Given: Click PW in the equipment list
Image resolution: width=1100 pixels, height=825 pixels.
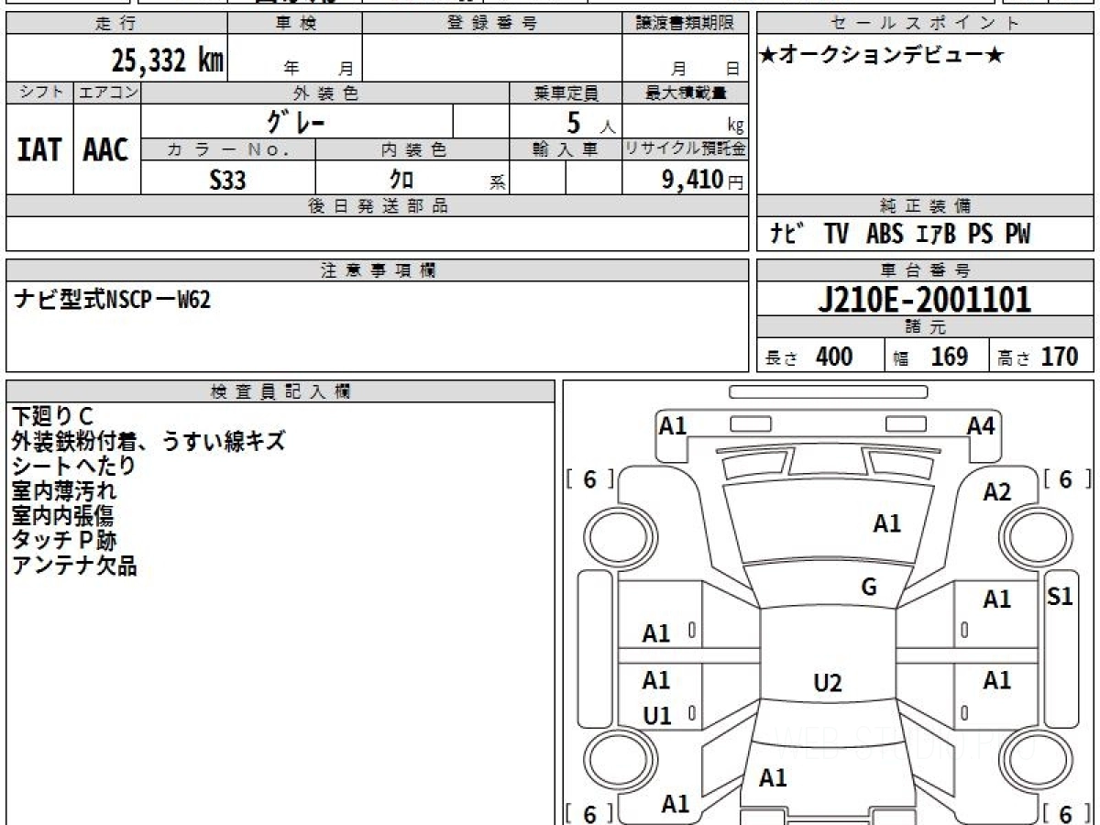Looking at the screenshot, I should click(1017, 235).
